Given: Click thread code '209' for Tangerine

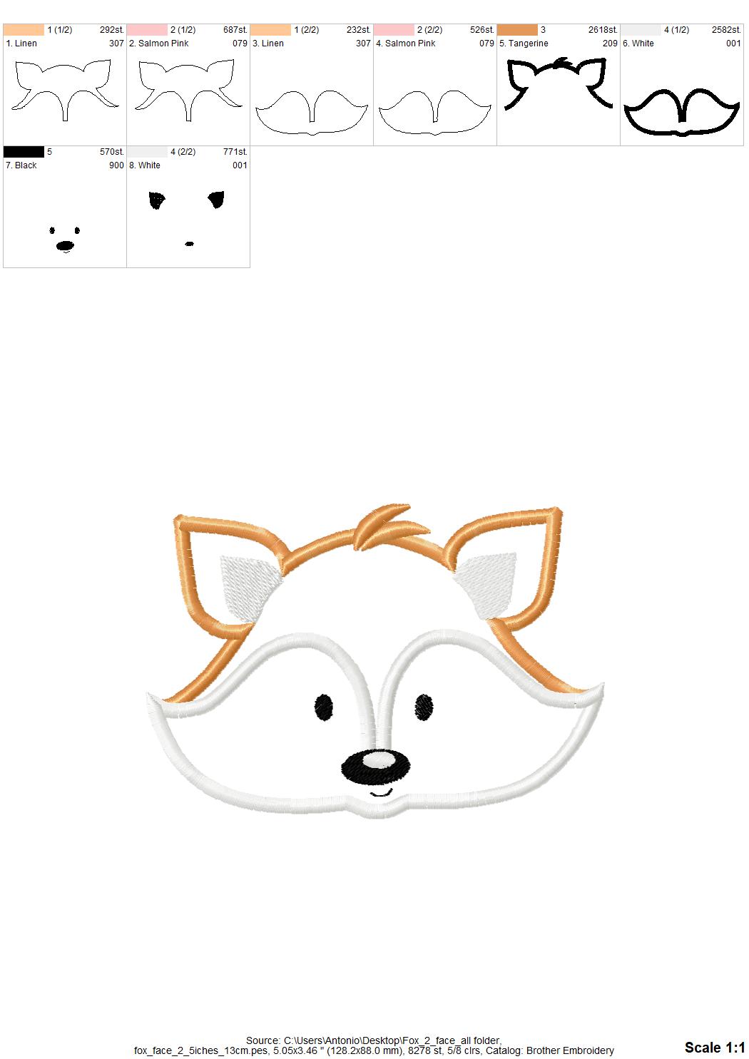Looking at the screenshot, I should click(x=610, y=44).
